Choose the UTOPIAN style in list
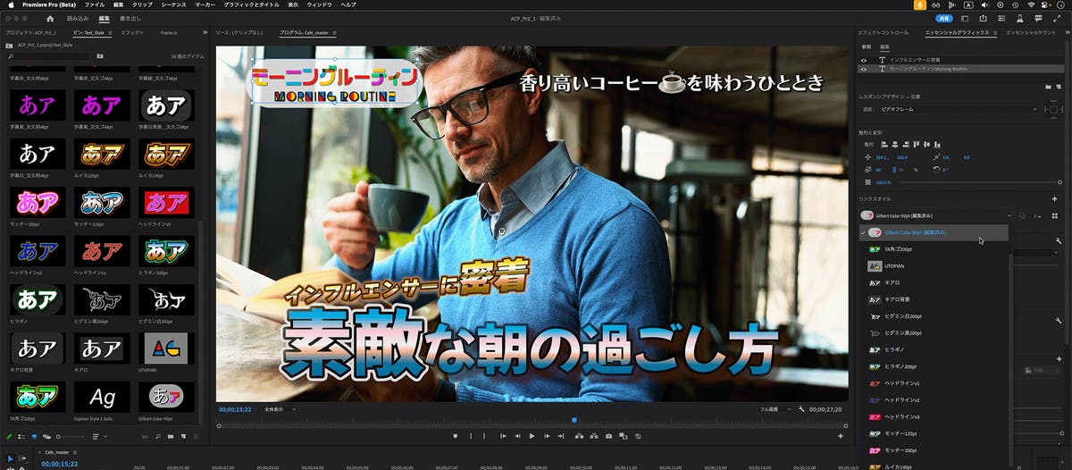The height and width of the screenshot is (470, 1072). coord(934,266)
